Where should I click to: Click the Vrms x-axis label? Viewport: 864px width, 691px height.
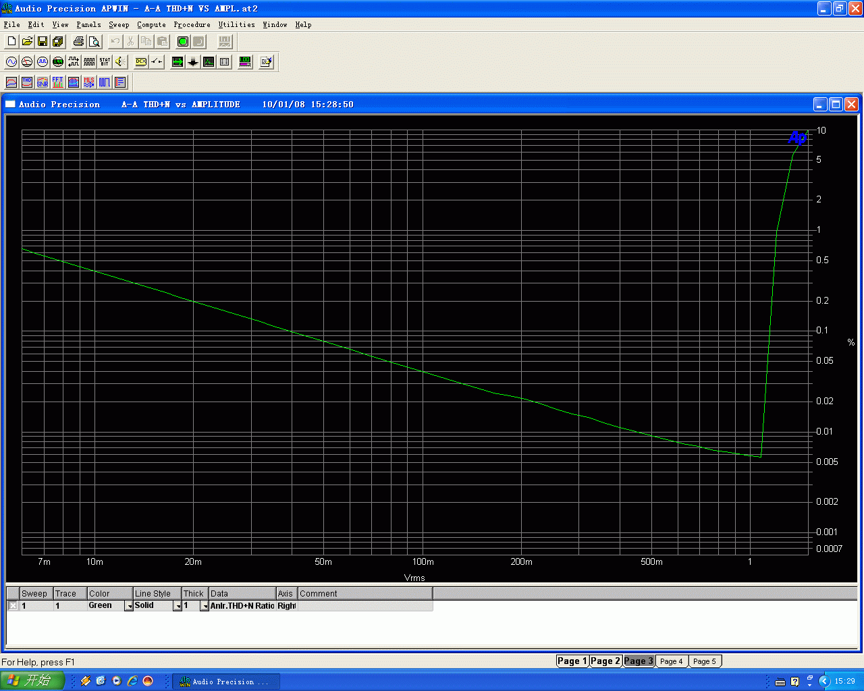(414, 578)
